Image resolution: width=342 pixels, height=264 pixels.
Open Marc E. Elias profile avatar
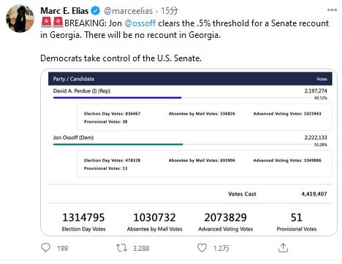pos(20,18)
